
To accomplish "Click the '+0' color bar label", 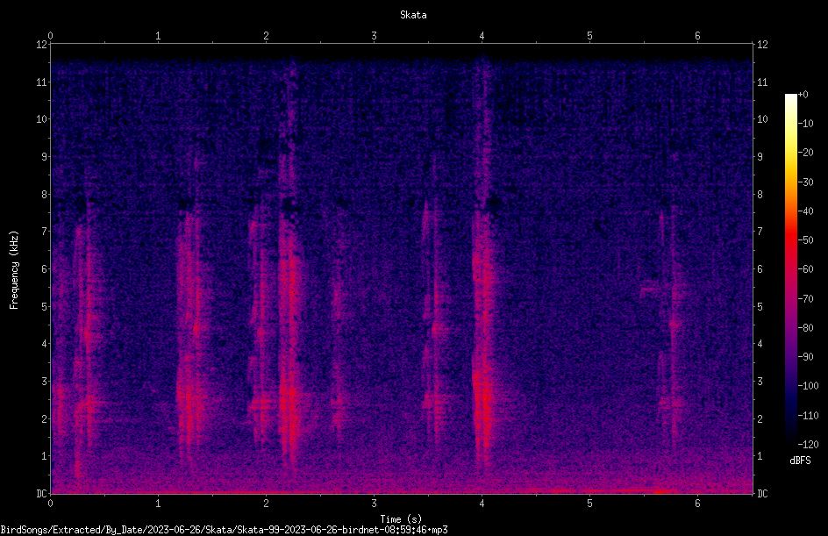I will pos(803,95).
